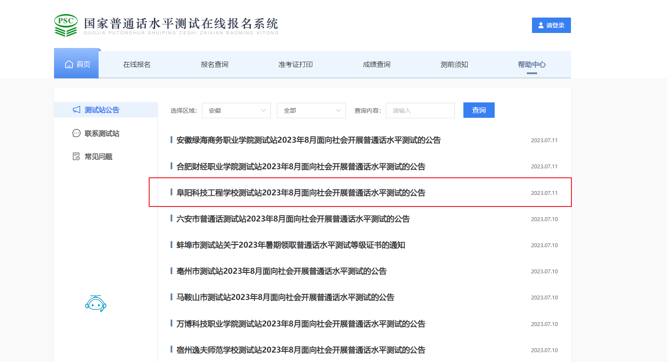Image resolution: width=667 pixels, height=362 pixels.
Task: Switch to 成绩查询 tab
Action: (x=376, y=64)
